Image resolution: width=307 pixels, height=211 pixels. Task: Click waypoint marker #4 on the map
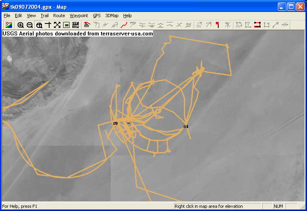click(186, 127)
